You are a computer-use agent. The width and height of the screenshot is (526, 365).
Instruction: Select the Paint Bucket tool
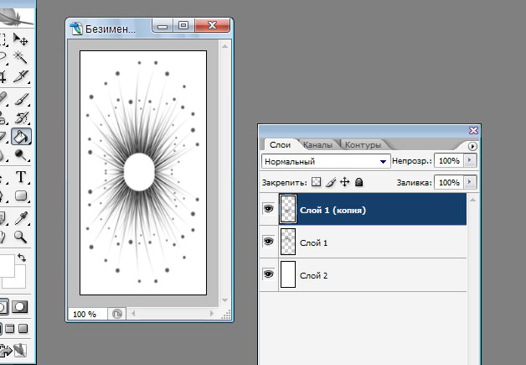pos(22,137)
